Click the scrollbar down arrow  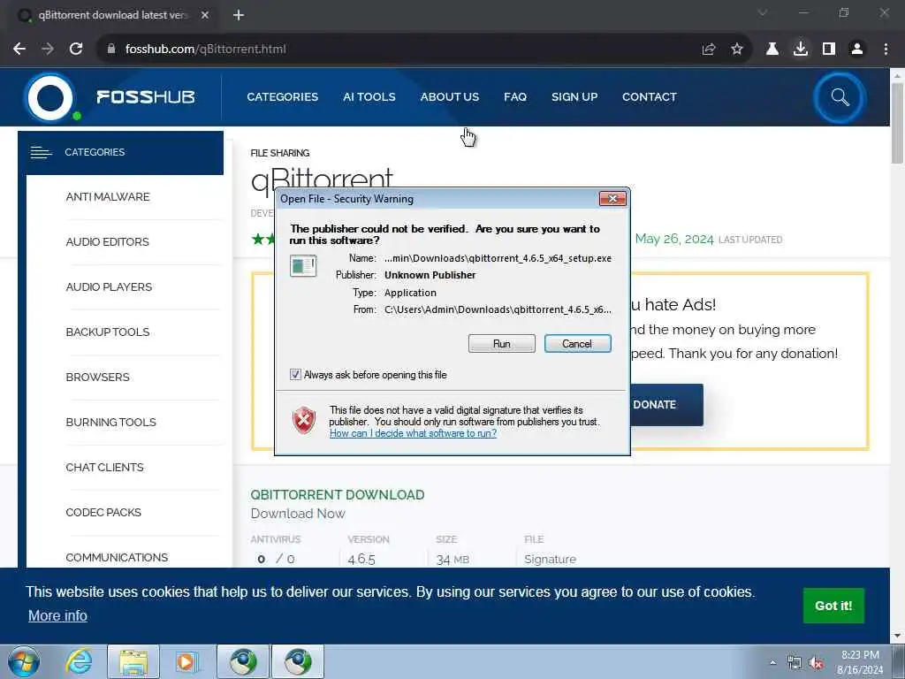(x=897, y=636)
